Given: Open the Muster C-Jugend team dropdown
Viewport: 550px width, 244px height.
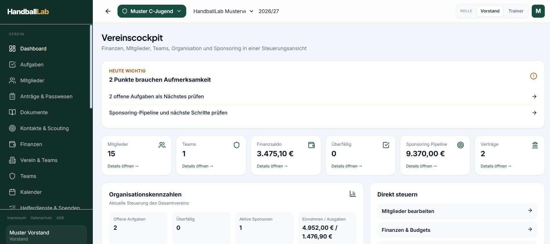Looking at the screenshot, I should coord(152,11).
